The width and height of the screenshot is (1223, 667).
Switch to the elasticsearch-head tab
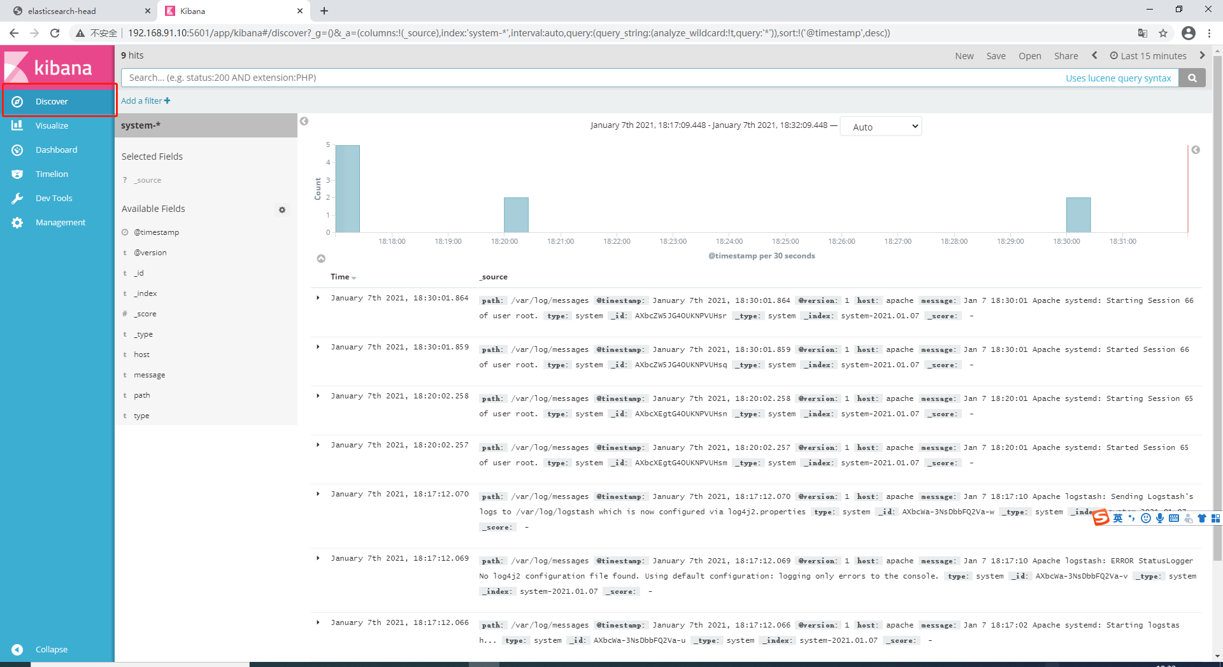click(x=80, y=11)
